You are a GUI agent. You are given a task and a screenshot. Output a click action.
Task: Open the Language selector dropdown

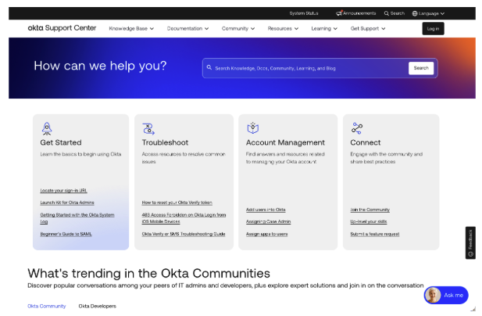click(x=428, y=13)
